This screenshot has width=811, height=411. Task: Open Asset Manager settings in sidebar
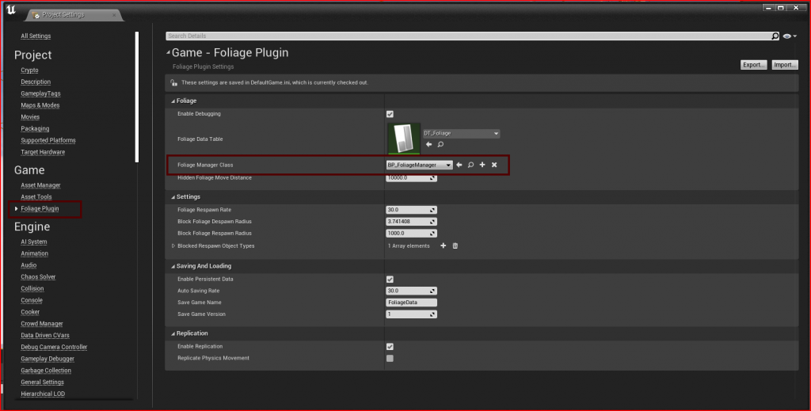click(40, 185)
